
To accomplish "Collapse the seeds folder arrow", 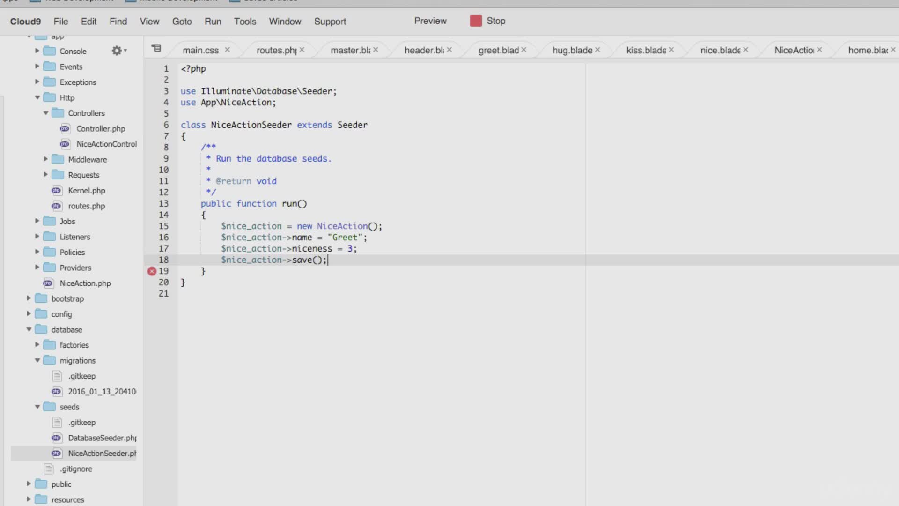I will pos(37,407).
